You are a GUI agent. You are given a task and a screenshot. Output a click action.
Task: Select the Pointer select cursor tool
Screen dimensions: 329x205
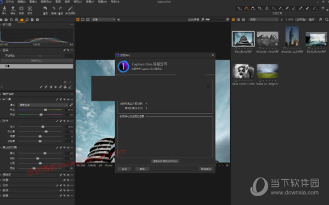tap(239, 8)
